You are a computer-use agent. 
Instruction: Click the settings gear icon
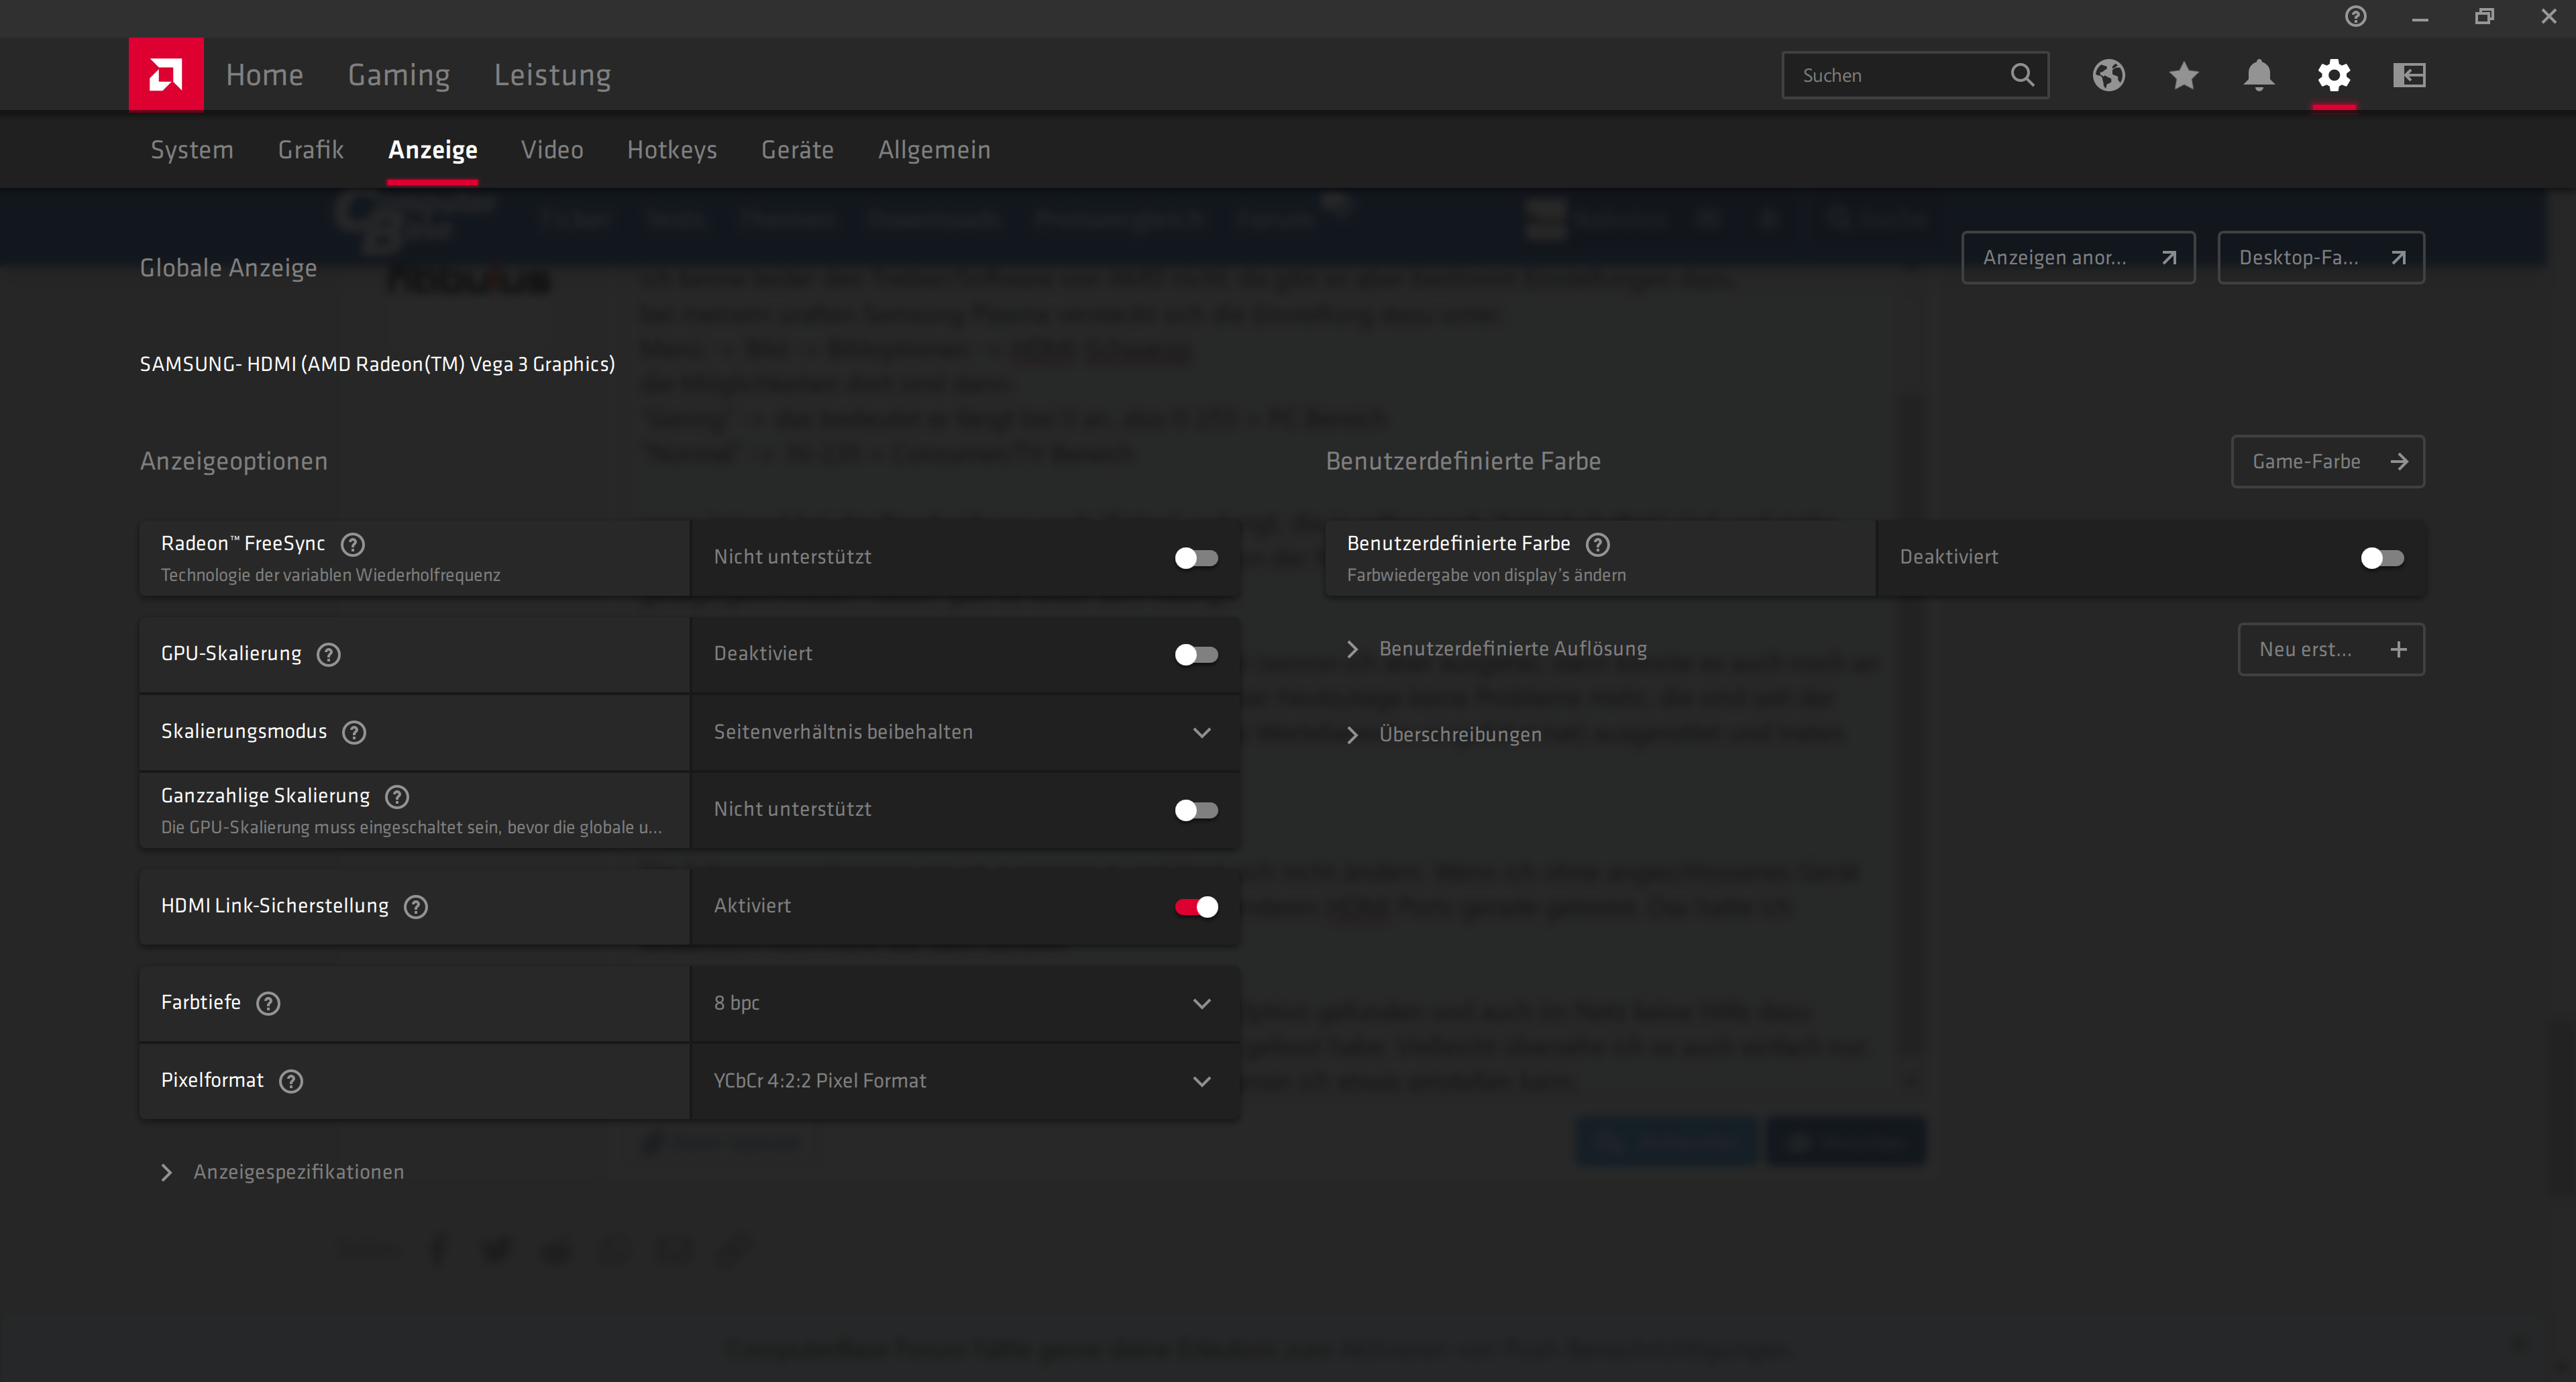point(2334,75)
